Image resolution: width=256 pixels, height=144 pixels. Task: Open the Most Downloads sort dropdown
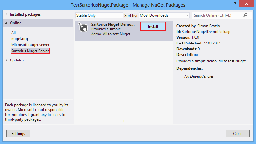[x=164, y=15]
